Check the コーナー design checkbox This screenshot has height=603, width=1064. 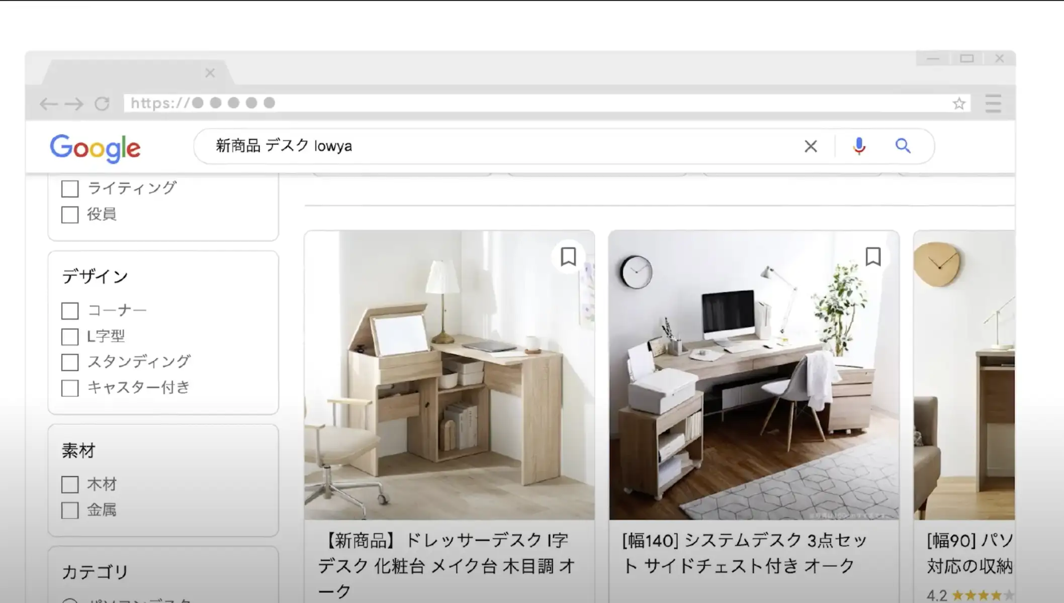[70, 311]
